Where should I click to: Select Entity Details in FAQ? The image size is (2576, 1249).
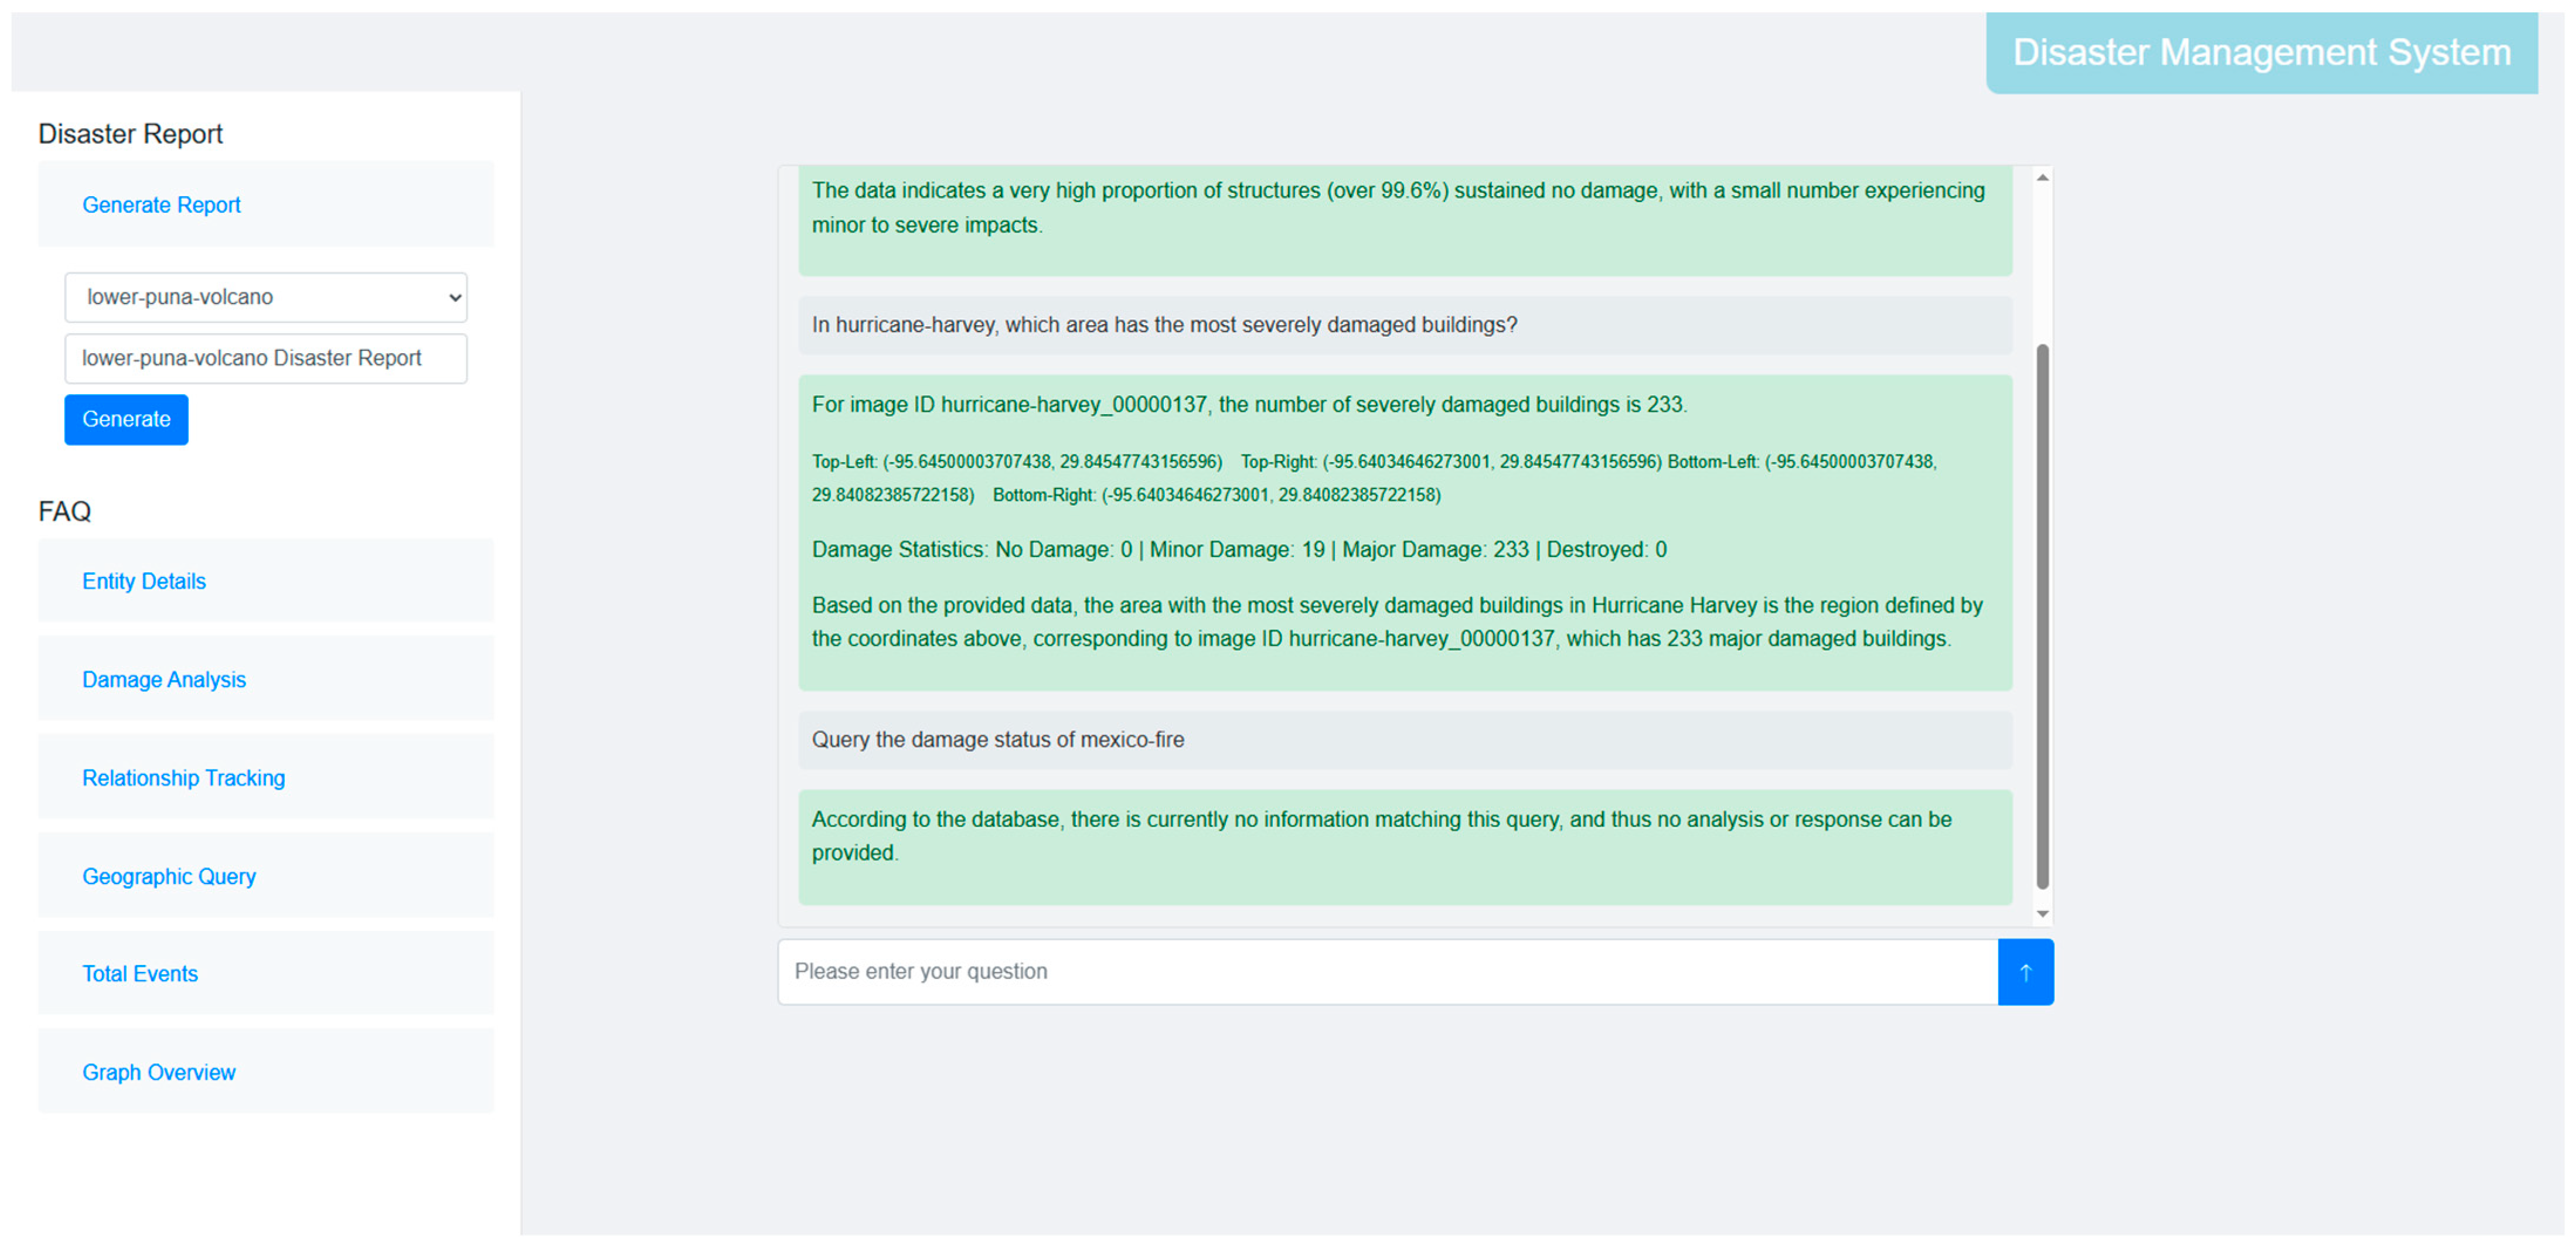coord(144,581)
